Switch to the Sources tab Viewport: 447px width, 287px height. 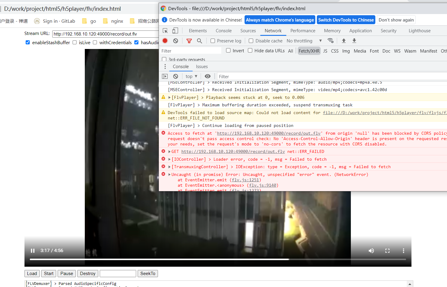click(x=248, y=30)
